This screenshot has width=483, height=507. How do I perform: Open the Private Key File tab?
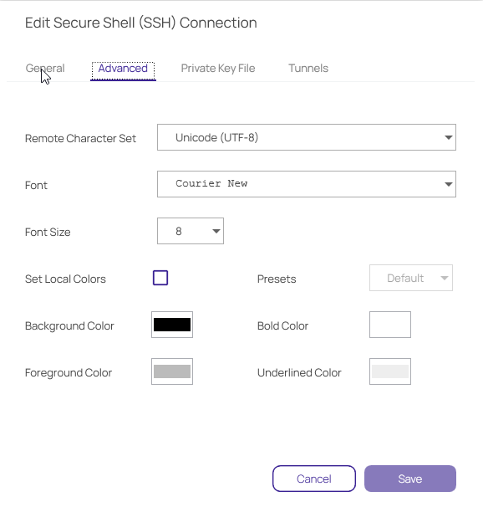pyautogui.click(x=218, y=69)
